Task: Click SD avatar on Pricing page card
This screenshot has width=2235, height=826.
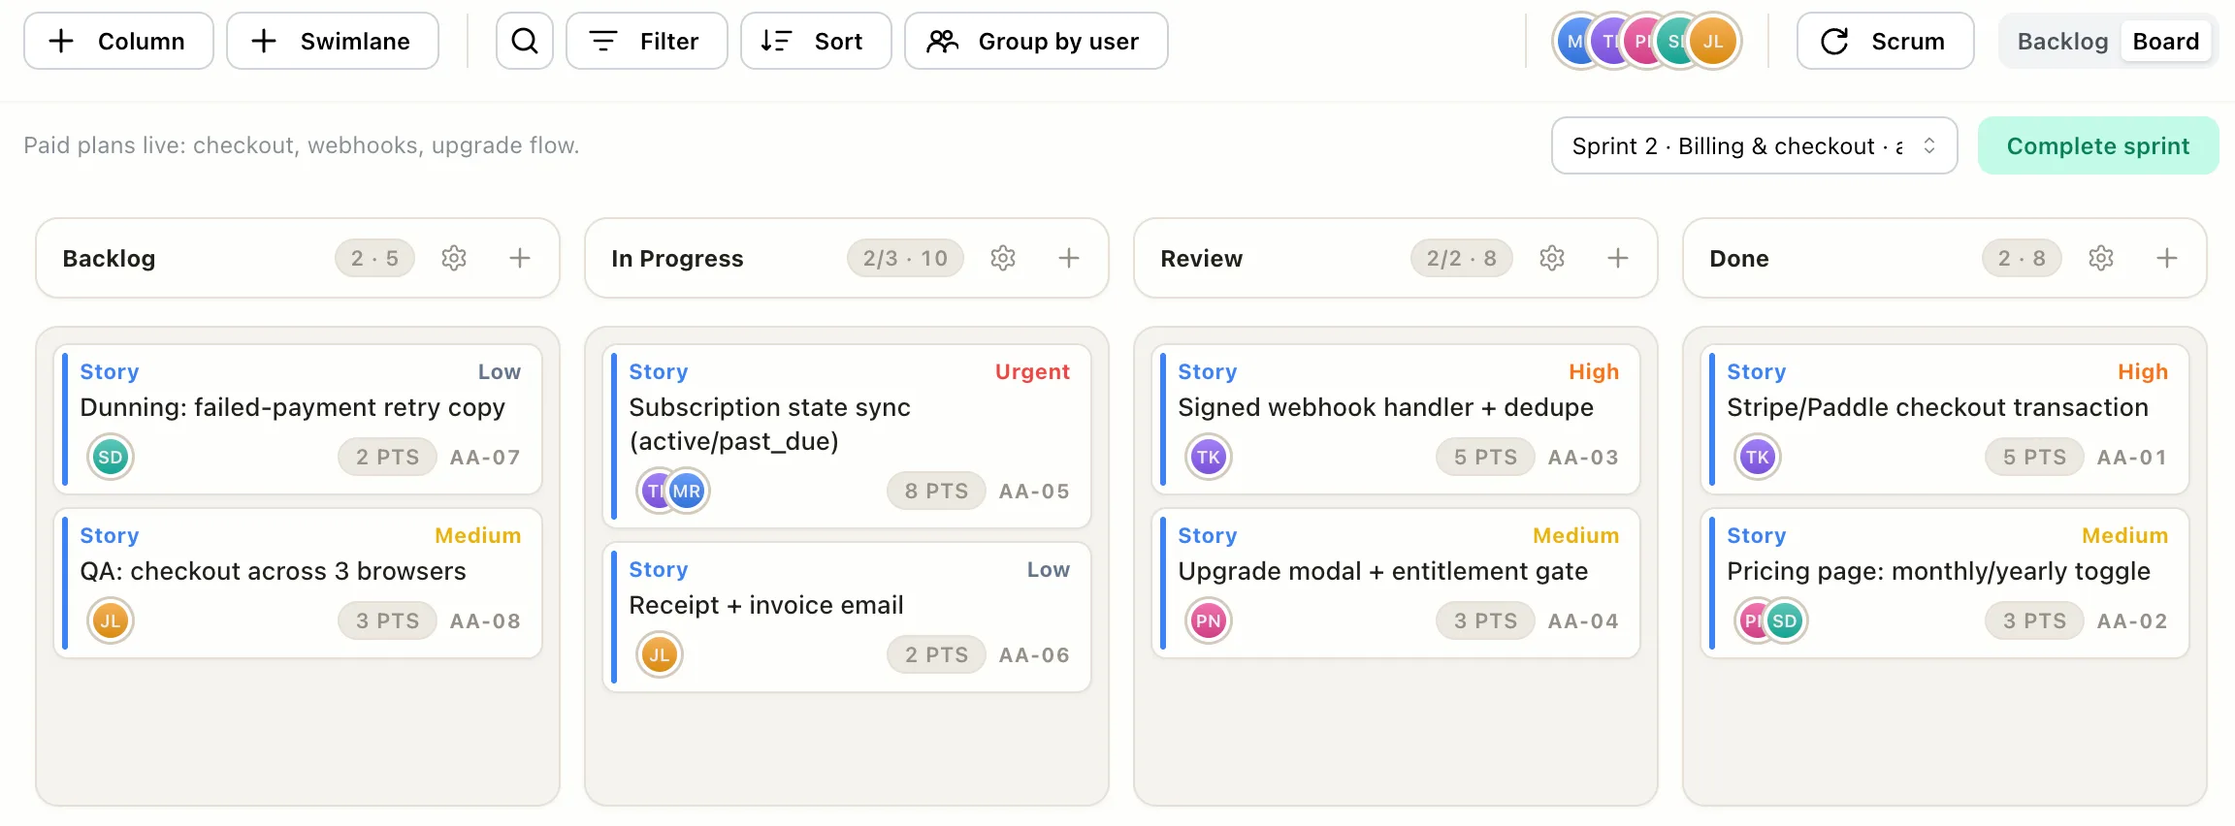Action: (x=1785, y=620)
